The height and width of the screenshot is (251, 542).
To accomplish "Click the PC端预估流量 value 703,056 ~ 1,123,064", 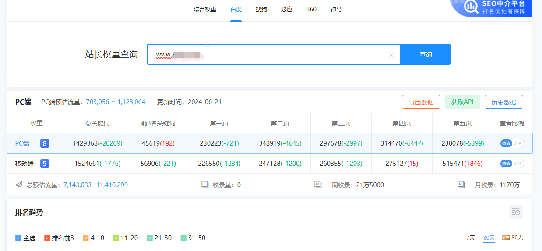I will pos(116,102).
